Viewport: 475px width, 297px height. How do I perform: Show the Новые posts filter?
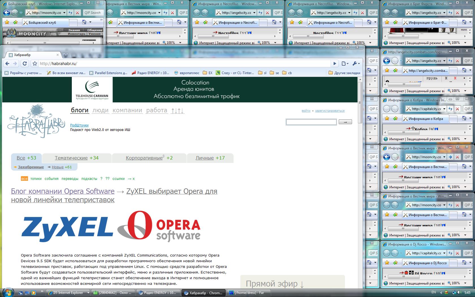[x=58, y=167]
